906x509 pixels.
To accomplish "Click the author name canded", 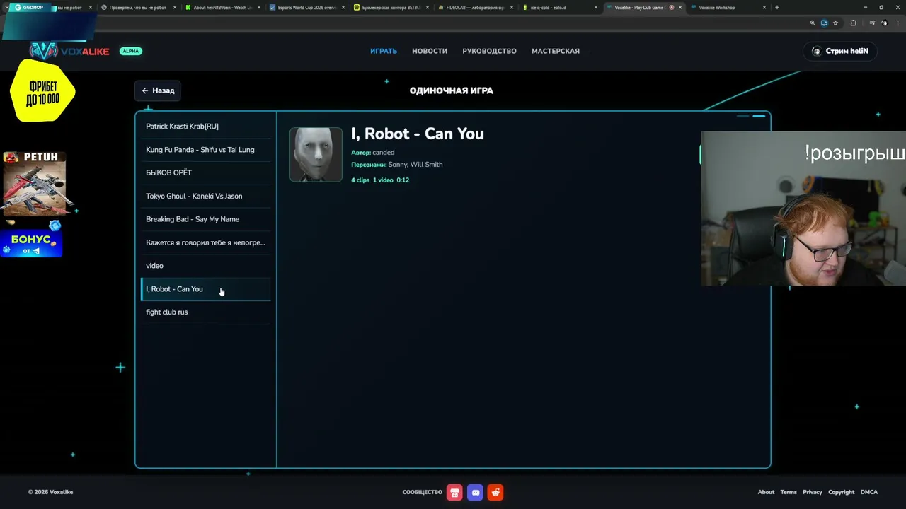I will click(384, 153).
